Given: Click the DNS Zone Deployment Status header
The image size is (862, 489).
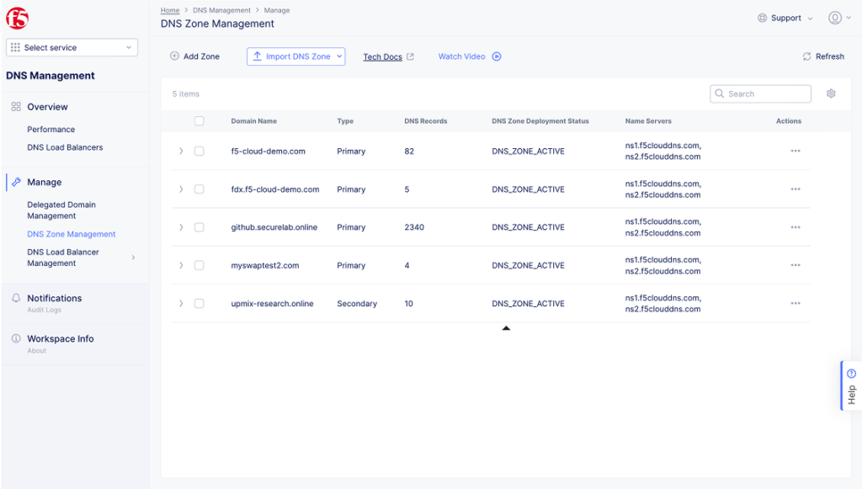Looking at the screenshot, I should pos(540,121).
